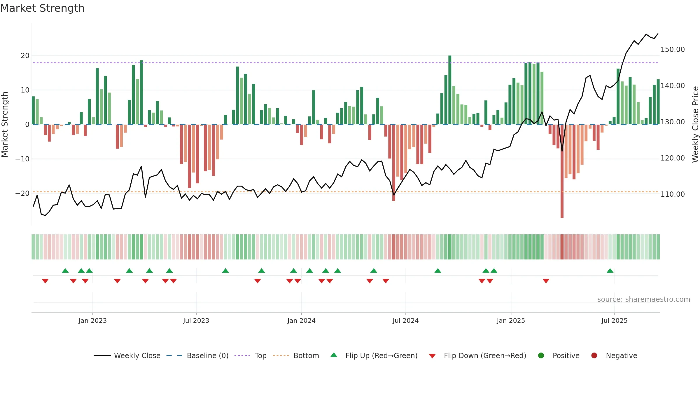Click the Jan 2025 axis label
This screenshot has width=700, height=394.
point(511,320)
